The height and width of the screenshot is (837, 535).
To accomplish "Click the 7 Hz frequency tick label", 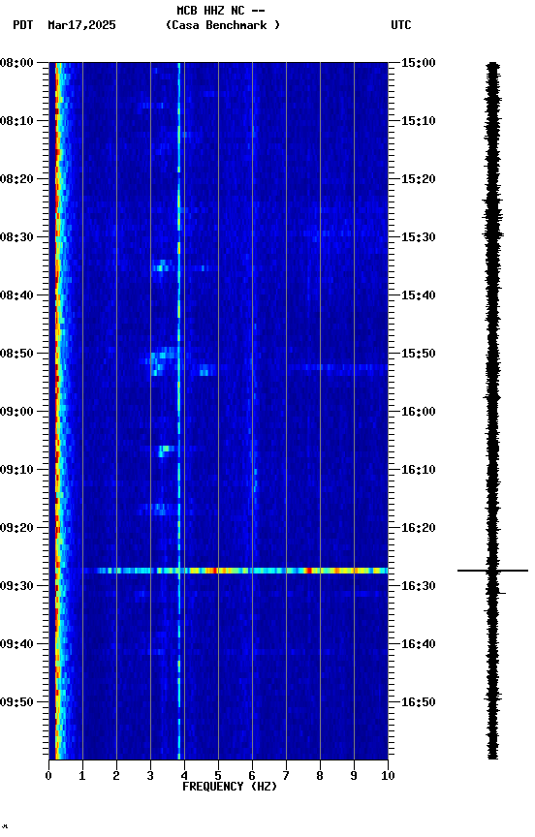I will [x=286, y=776].
